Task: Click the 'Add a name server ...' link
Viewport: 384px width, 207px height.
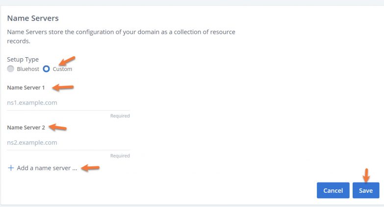Action: [x=47, y=168]
